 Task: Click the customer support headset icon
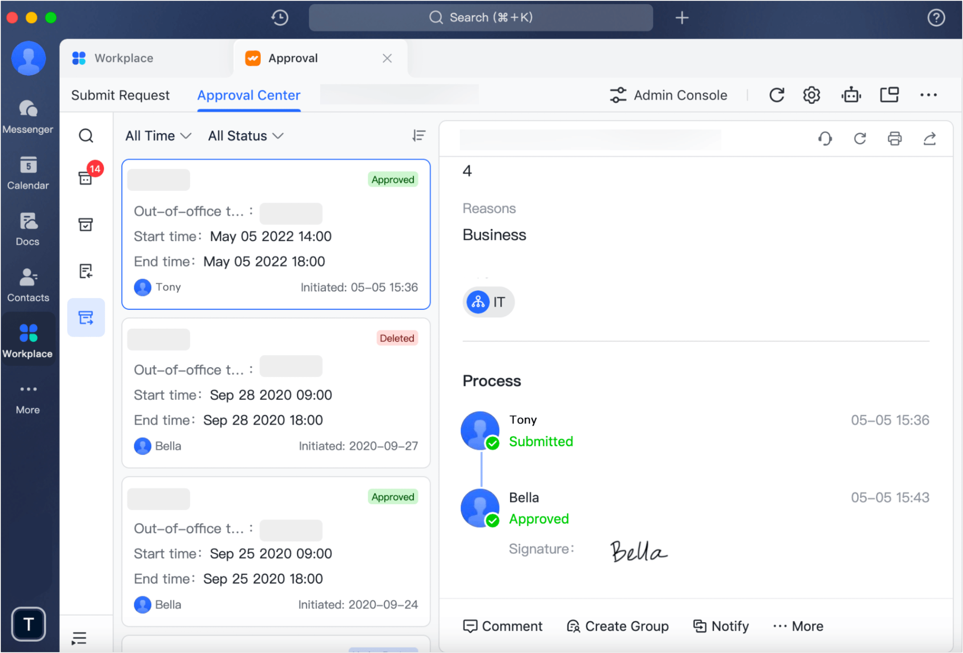[x=825, y=139]
